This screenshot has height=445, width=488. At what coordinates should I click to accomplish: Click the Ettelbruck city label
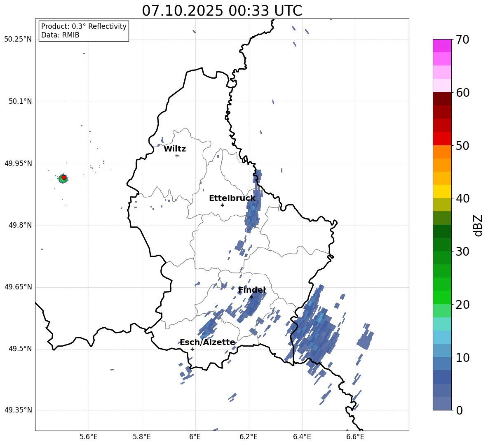232,198
